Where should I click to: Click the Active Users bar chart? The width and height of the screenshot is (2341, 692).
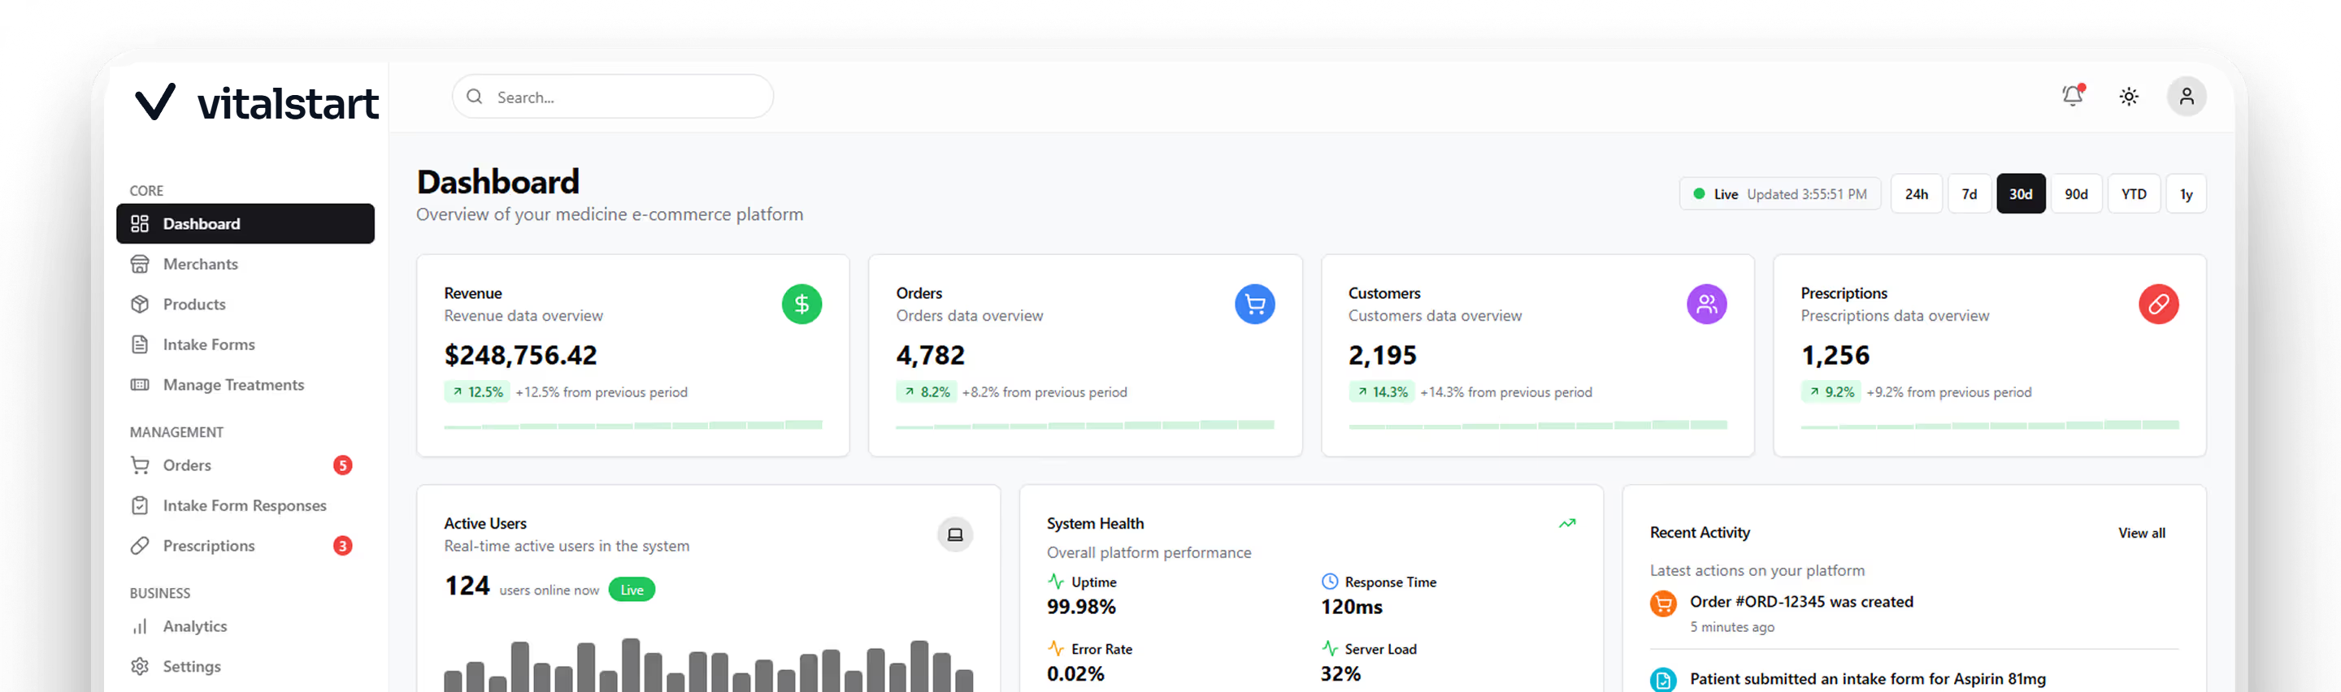708,666
